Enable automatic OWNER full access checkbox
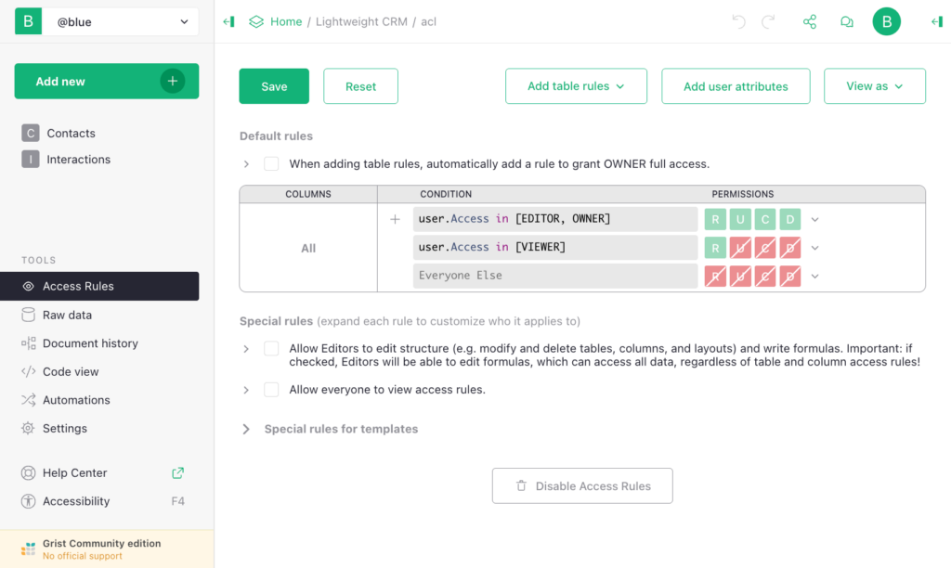Image resolution: width=951 pixels, height=568 pixels. coord(271,163)
